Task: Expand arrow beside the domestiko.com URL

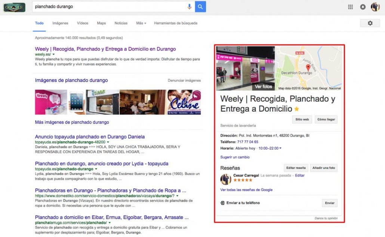Action: (x=177, y=196)
